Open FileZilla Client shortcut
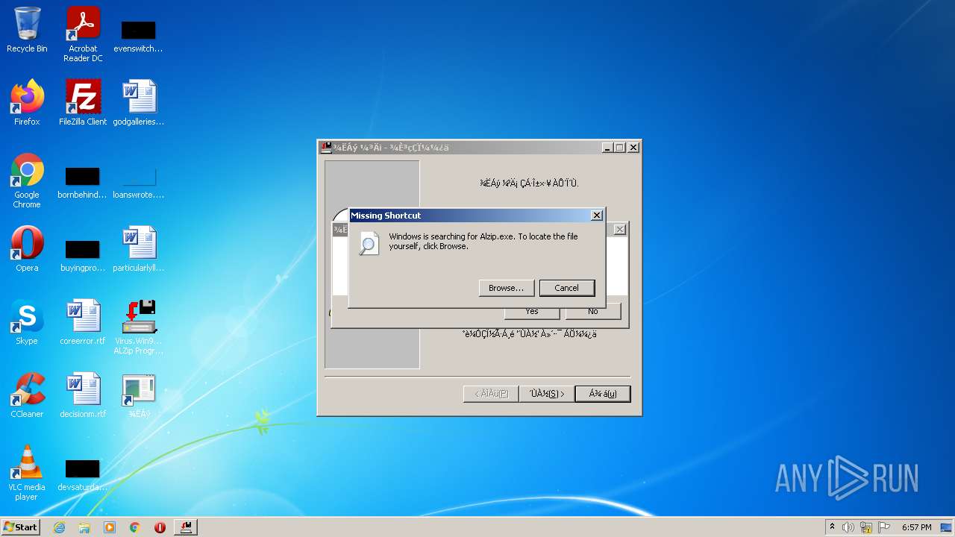 [x=83, y=103]
